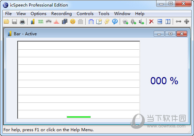Click the 000 % readout
Screen dimensions: 194x136
pos(164,81)
